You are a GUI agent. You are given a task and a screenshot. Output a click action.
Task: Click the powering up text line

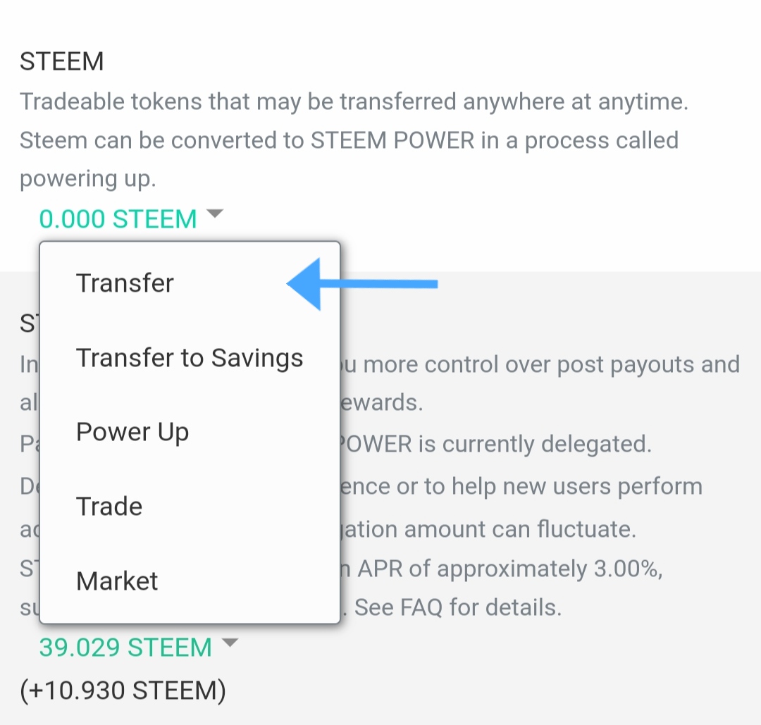[x=87, y=179]
